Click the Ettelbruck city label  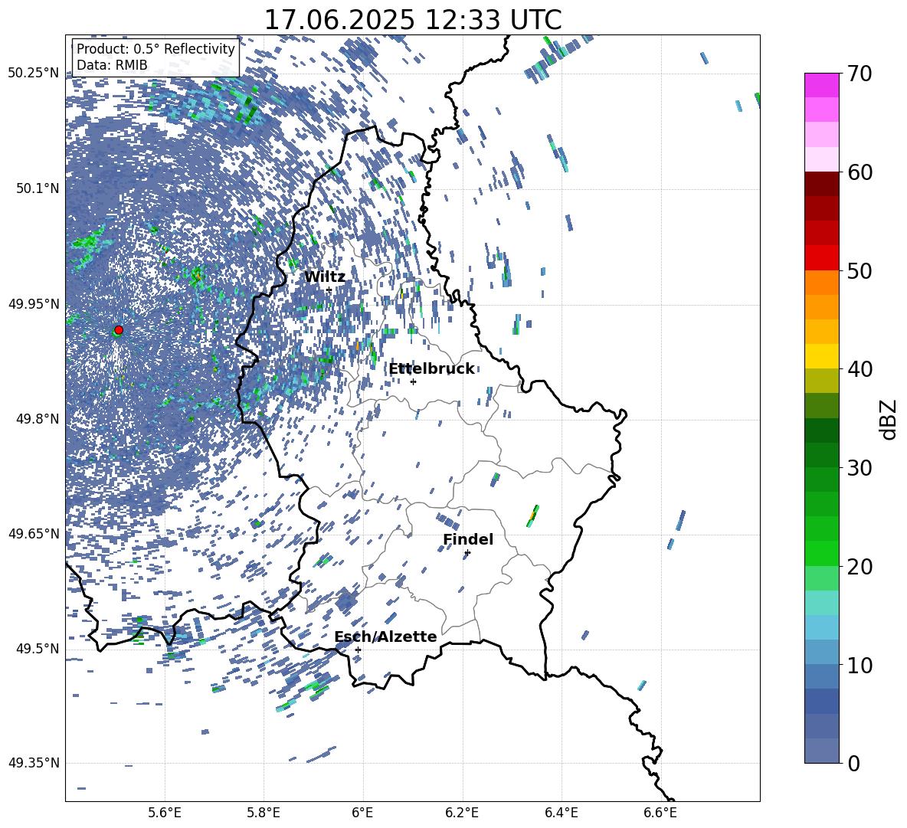pyautogui.click(x=431, y=369)
